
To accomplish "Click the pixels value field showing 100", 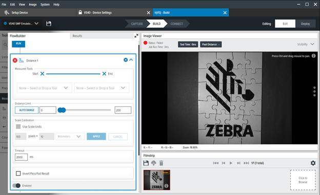I will pos(21,137).
